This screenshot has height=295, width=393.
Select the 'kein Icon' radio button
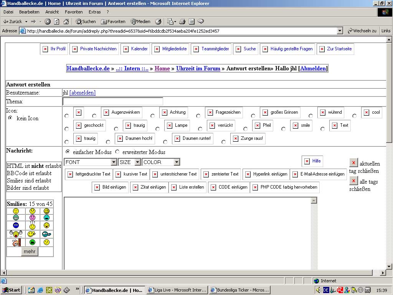click(10, 118)
